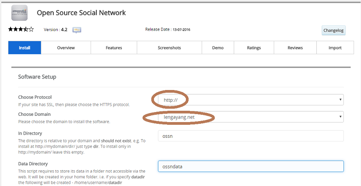Click the Release Date 13-07-2016 text

click(167, 29)
